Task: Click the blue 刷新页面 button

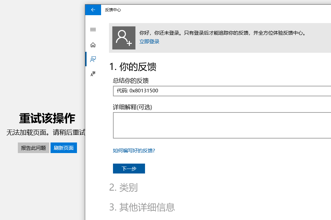Action: pyautogui.click(x=64, y=148)
